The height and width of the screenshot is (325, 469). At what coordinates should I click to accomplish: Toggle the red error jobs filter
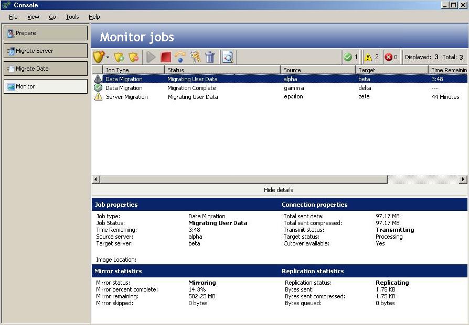pos(391,57)
